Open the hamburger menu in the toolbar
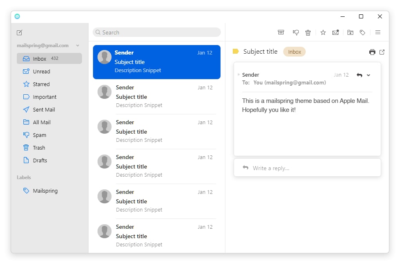400x264 pixels. click(x=378, y=32)
